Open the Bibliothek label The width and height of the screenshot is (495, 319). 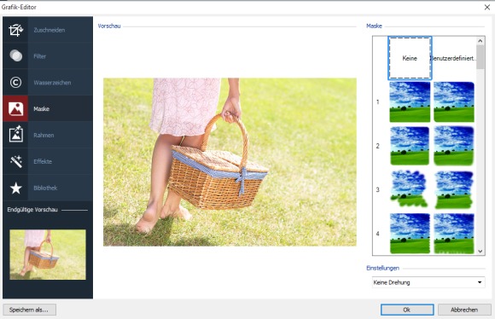pos(45,188)
